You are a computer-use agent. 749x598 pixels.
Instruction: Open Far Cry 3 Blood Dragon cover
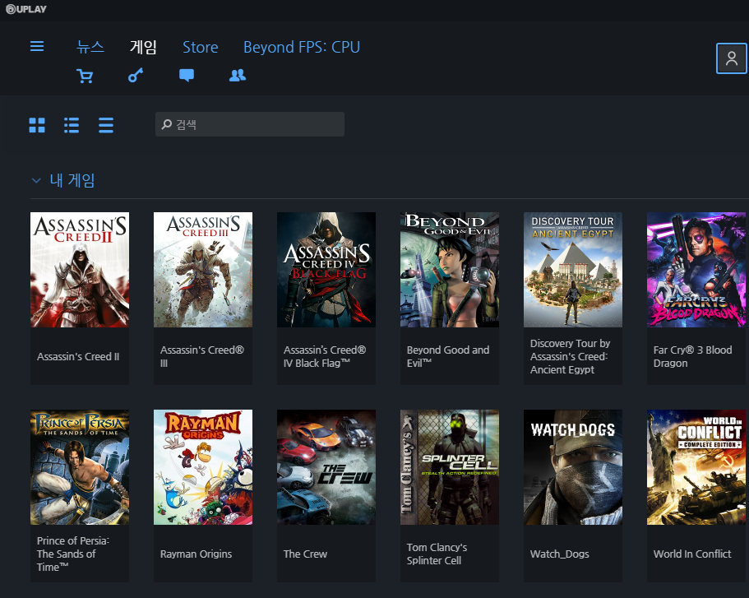696,270
